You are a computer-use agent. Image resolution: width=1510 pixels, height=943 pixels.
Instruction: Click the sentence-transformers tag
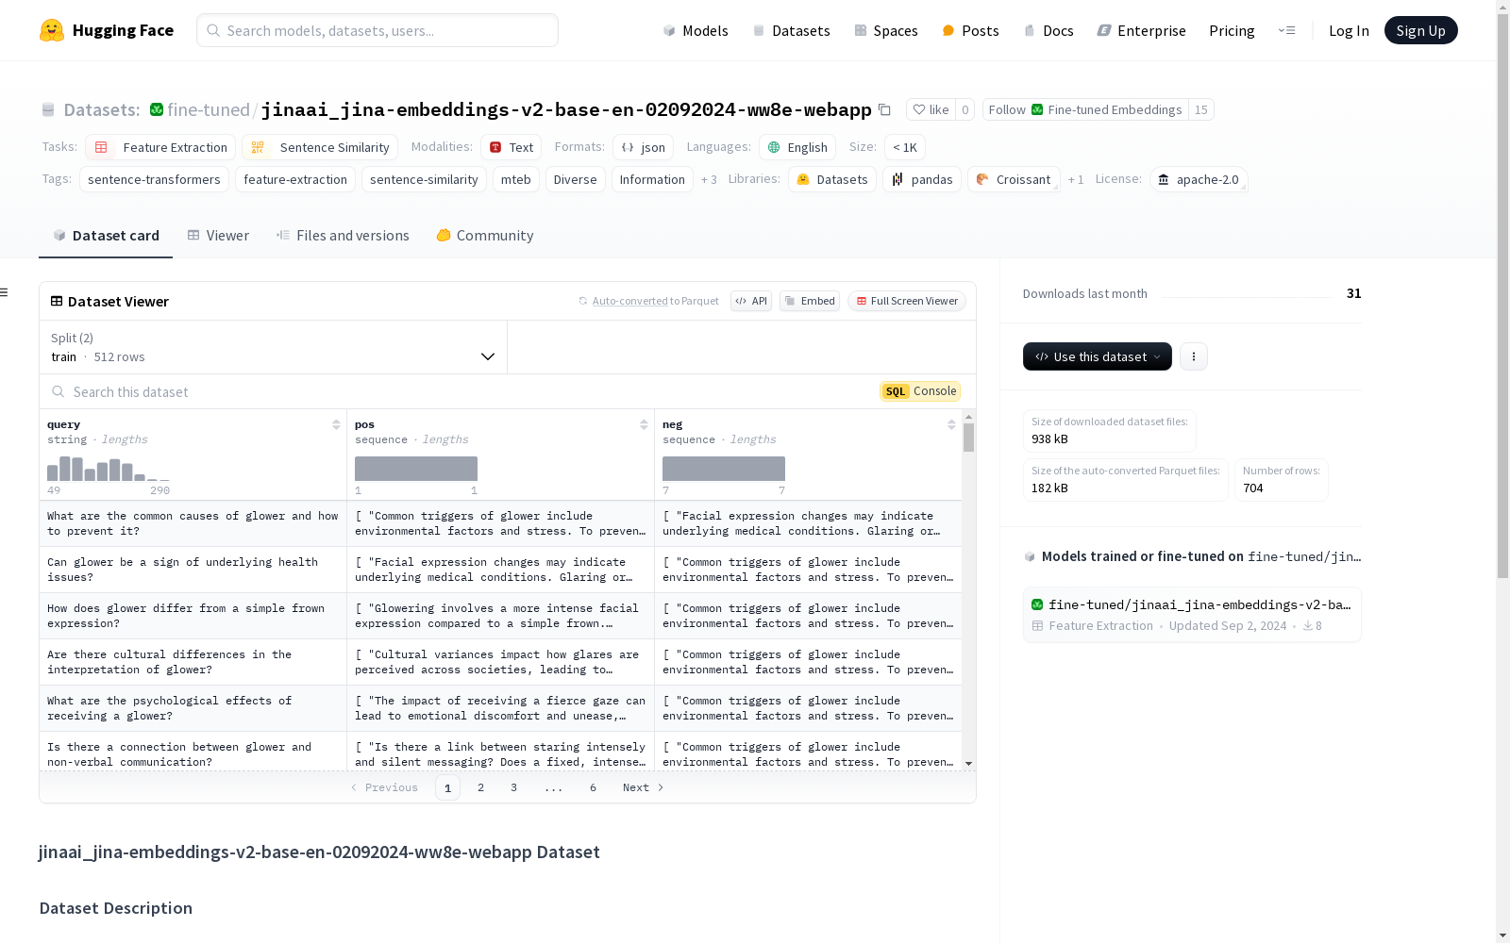[x=154, y=179]
